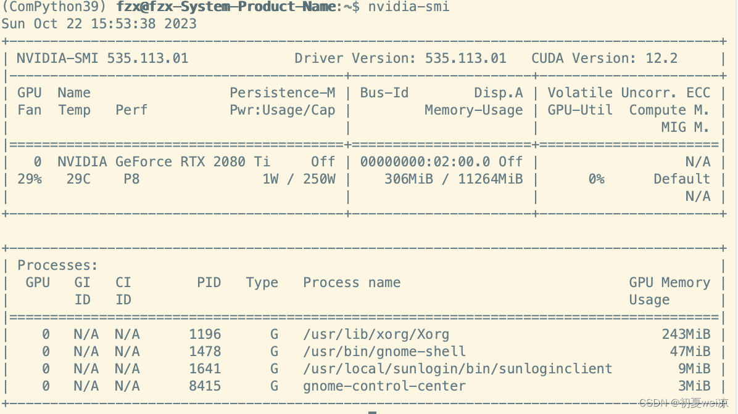The height and width of the screenshot is (414, 738).
Task: Click the sunloginclient process path
Action: [458, 368]
